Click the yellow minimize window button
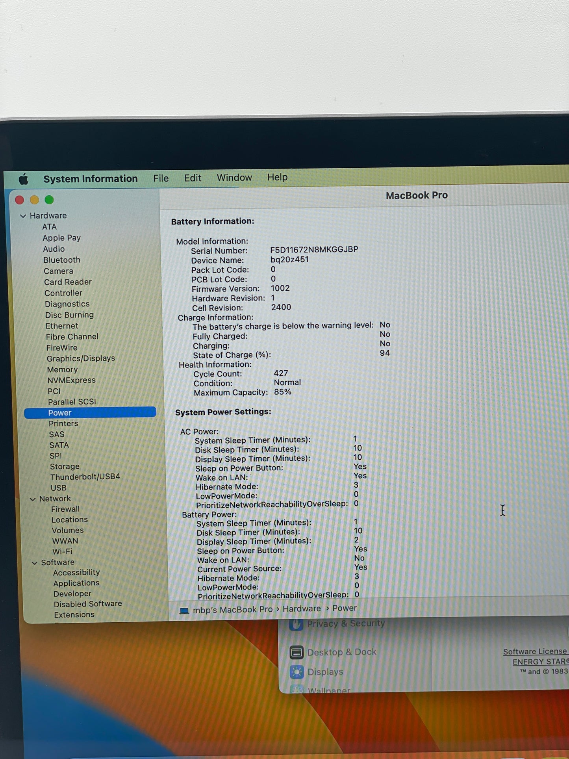 click(34, 200)
